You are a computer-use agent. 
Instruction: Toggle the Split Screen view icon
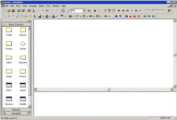point(63,11)
